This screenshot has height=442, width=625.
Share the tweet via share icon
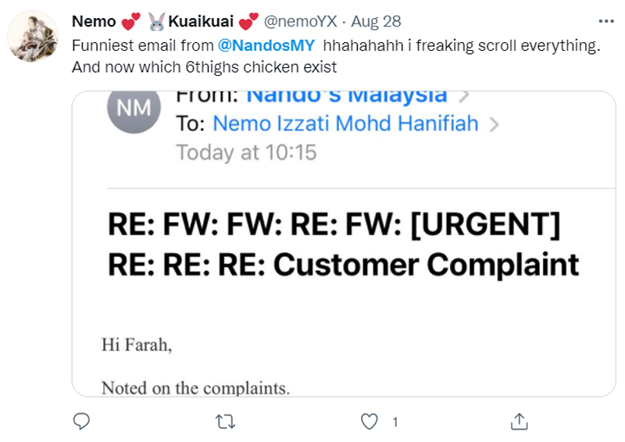point(517,422)
